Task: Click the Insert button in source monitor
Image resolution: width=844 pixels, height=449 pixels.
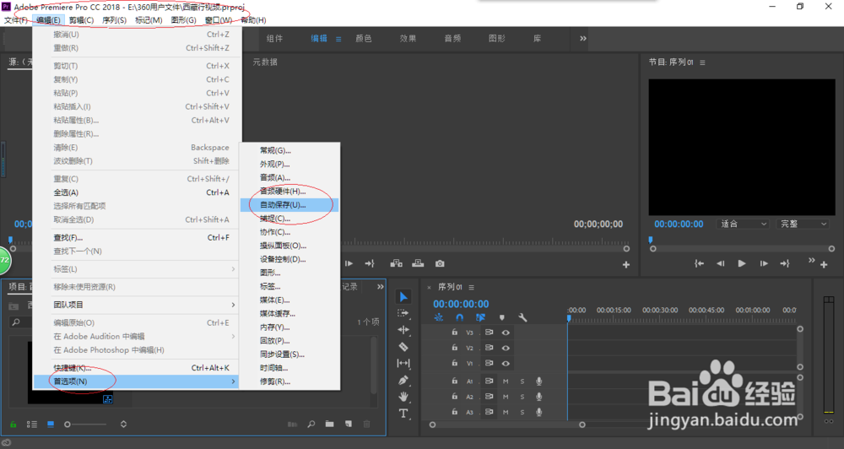Action: (x=396, y=263)
